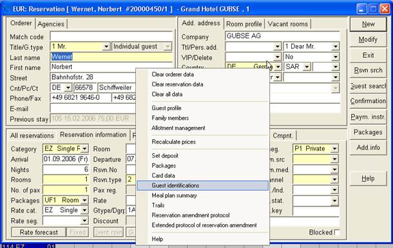This screenshot has height=248, width=393.
Task: Open the P1 Private dropdown
Action: pos(334,149)
